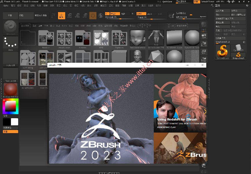This screenshot has width=251, height=174.
Task: Click the GoZ button in Tool palette
Action: coord(219,34)
